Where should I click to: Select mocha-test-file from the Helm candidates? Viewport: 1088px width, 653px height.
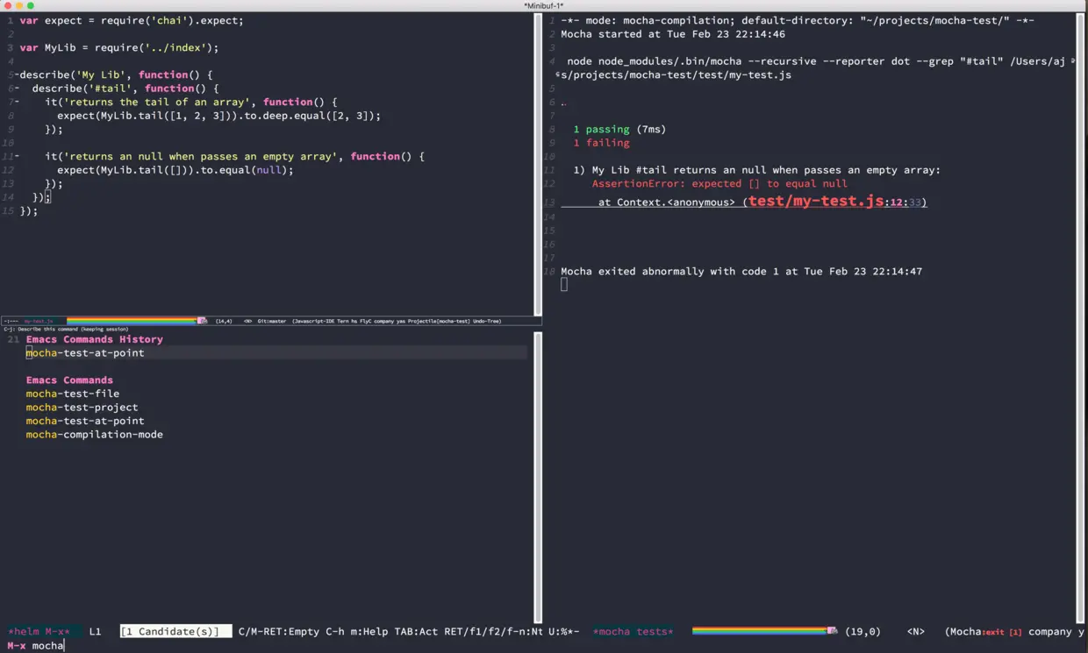(72, 394)
